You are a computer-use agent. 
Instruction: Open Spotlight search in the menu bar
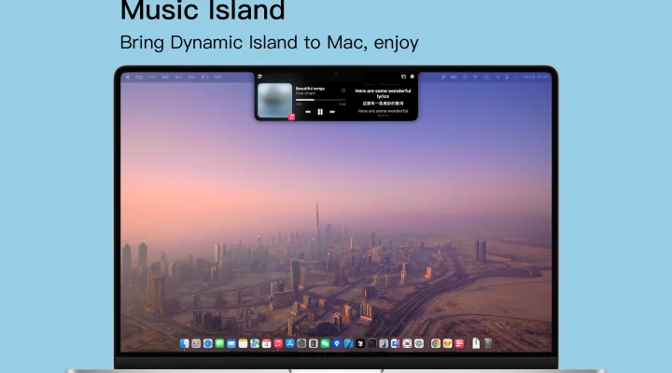coord(497,77)
